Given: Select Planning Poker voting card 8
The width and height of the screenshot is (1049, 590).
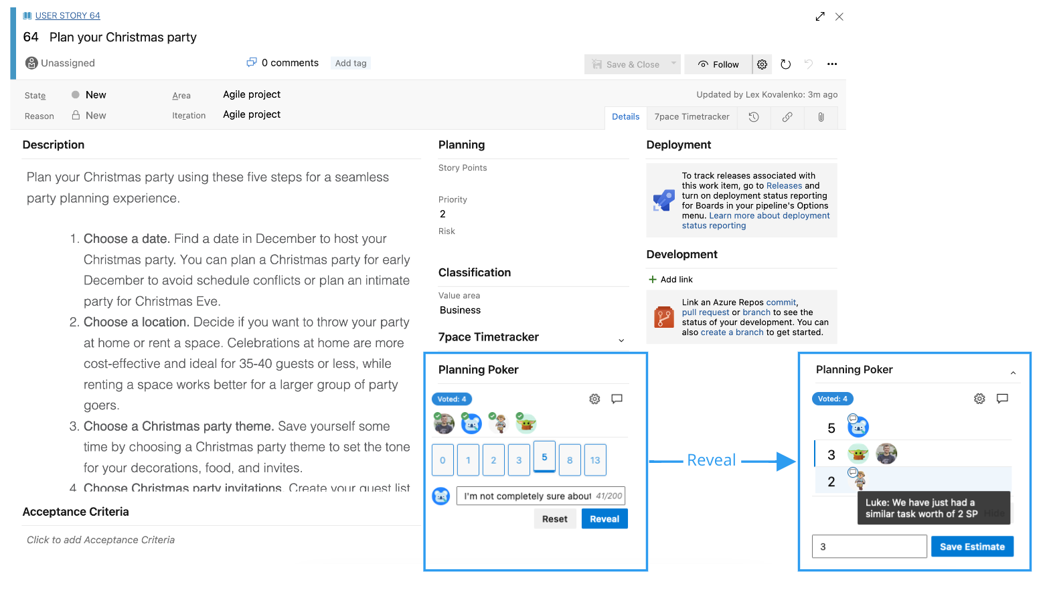Looking at the screenshot, I should pos(570,460).
